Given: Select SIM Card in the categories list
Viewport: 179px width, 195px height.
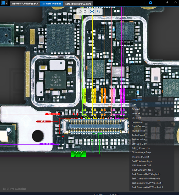Looking at the screenshot, I should 152,118.
